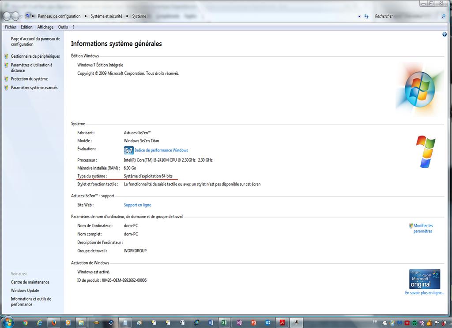Image resolution: width=452 pixels, height=328 pixels.
Task: Open Paramètres système avancés
Action: tap(34, 88)
